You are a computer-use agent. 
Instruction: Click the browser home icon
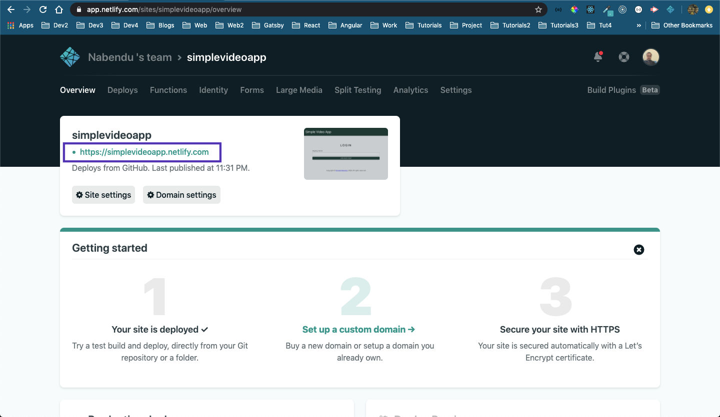[x=59, y=9]
